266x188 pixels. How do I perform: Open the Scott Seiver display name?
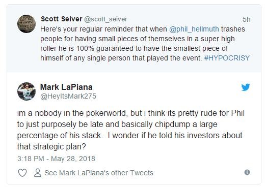tap(62, 19)
